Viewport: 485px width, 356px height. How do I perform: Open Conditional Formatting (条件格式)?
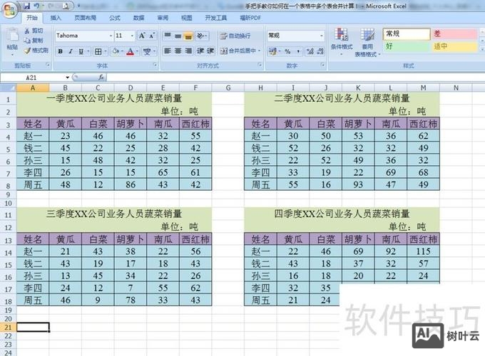click(x=342, y=42)
